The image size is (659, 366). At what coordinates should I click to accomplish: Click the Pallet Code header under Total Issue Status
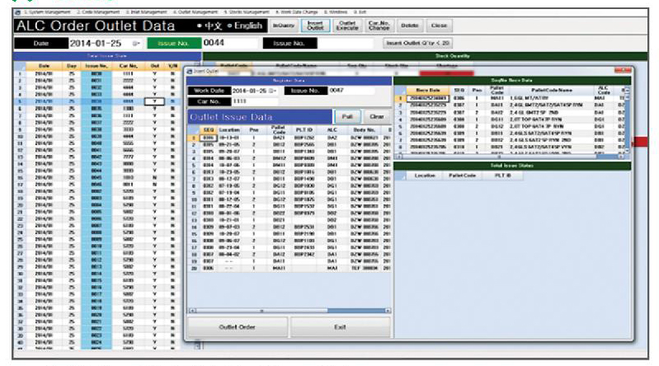pos(462,176)
